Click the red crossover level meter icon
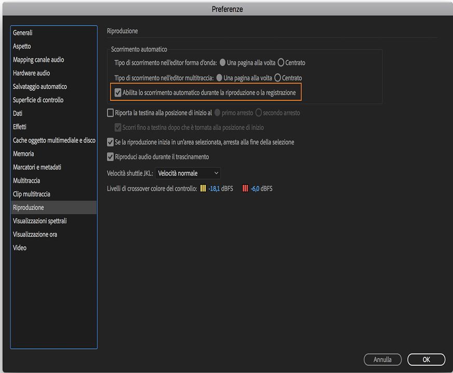The height and width of the screenshot is (373, 453). [x=245, y=189]
